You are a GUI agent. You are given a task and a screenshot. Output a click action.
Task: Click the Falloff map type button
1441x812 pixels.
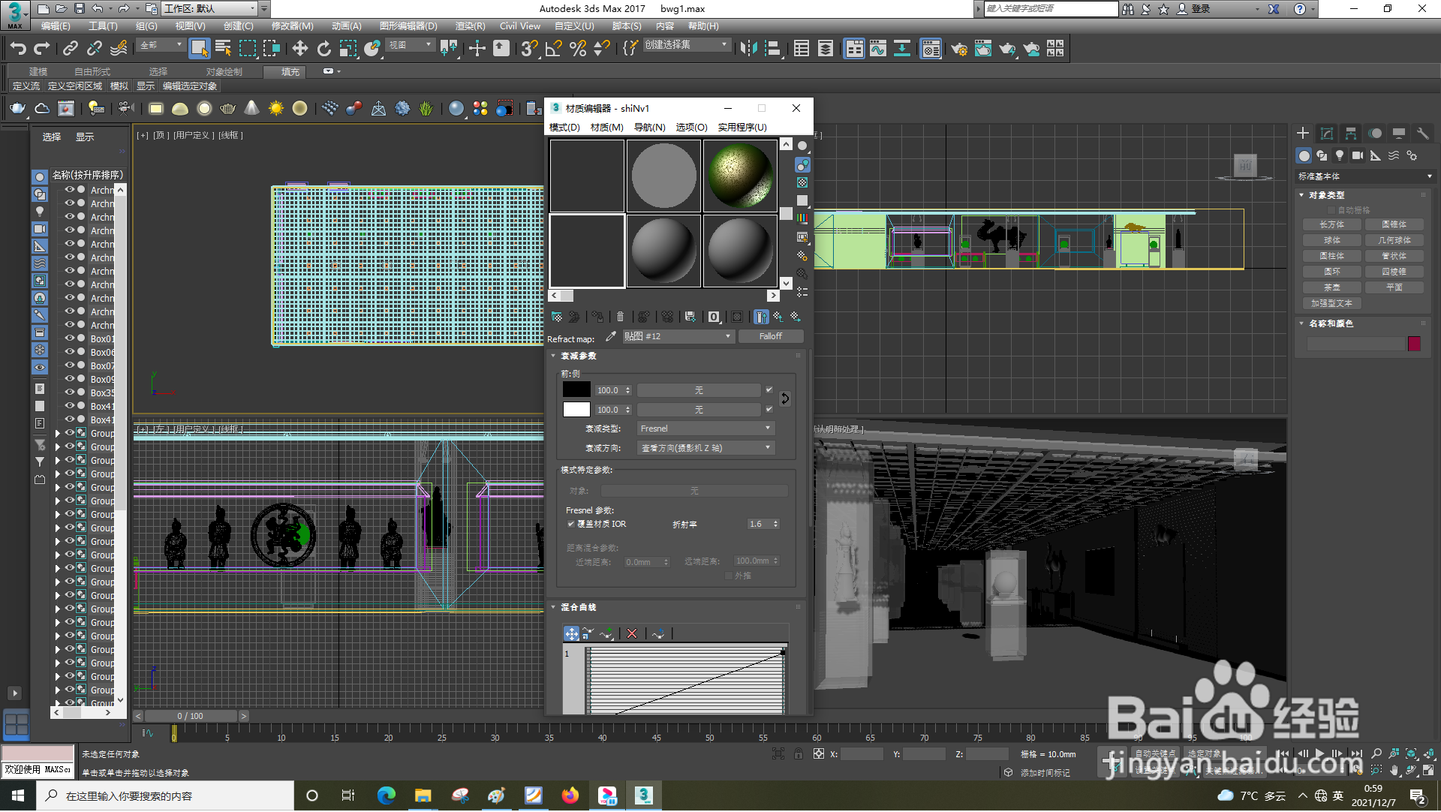coord(771,336)
